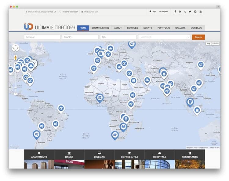
Task: Select the Apartments category tab
Action: tap(39, 155)
